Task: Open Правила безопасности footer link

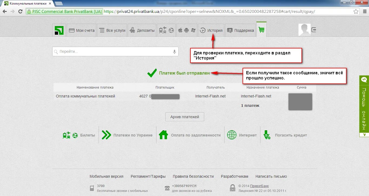Action: click(x=193, y=176)
